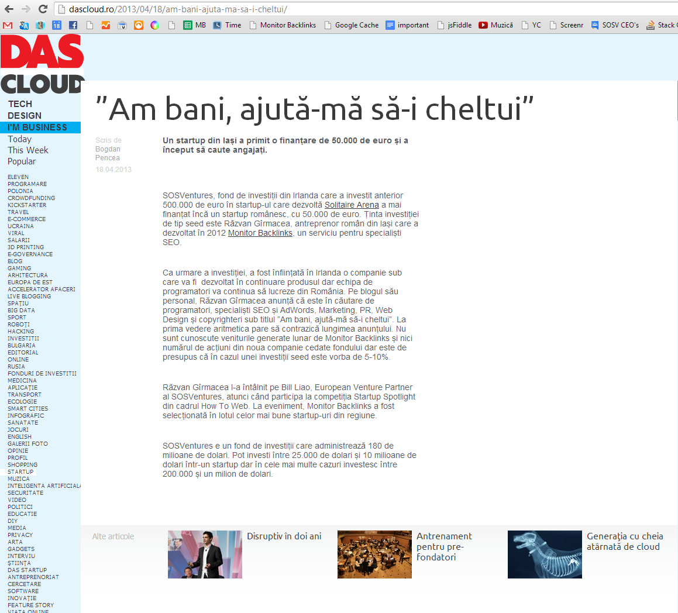This screenshot has width=678, height=613.
Task: Select the GAMING tag
Action: coord(19,268)
